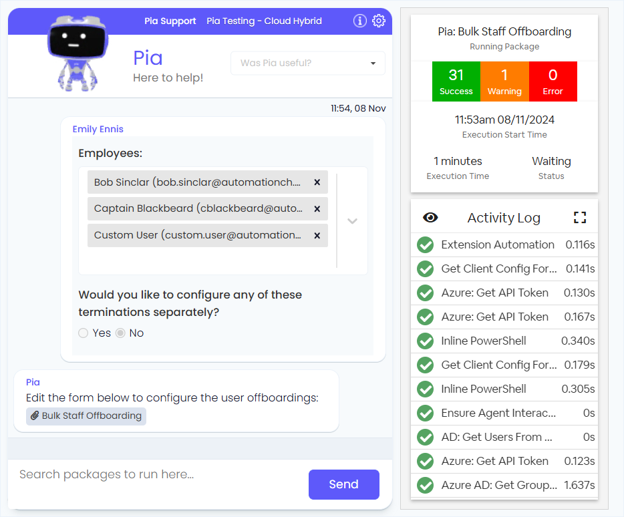Viewport: 624px width, 517px height.
Task: Remove Bob Sinclar from employees list
Action: pos(317,182)
